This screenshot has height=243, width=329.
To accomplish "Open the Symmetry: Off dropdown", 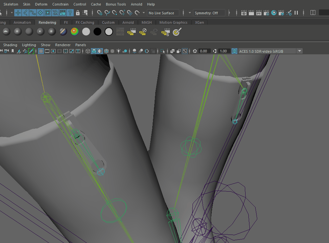I will 209,13.
